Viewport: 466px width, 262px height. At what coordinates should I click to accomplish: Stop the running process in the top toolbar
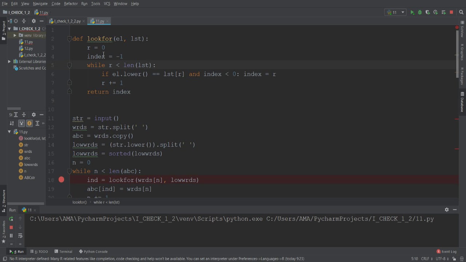point(451,12)
